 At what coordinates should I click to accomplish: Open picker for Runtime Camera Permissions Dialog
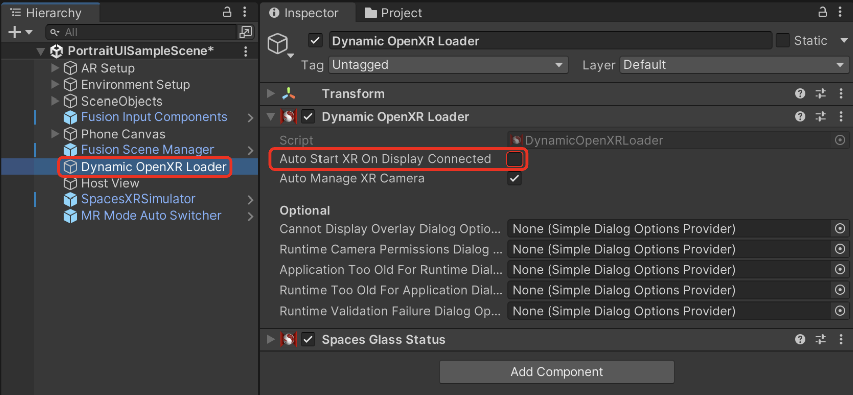[840, 249]
